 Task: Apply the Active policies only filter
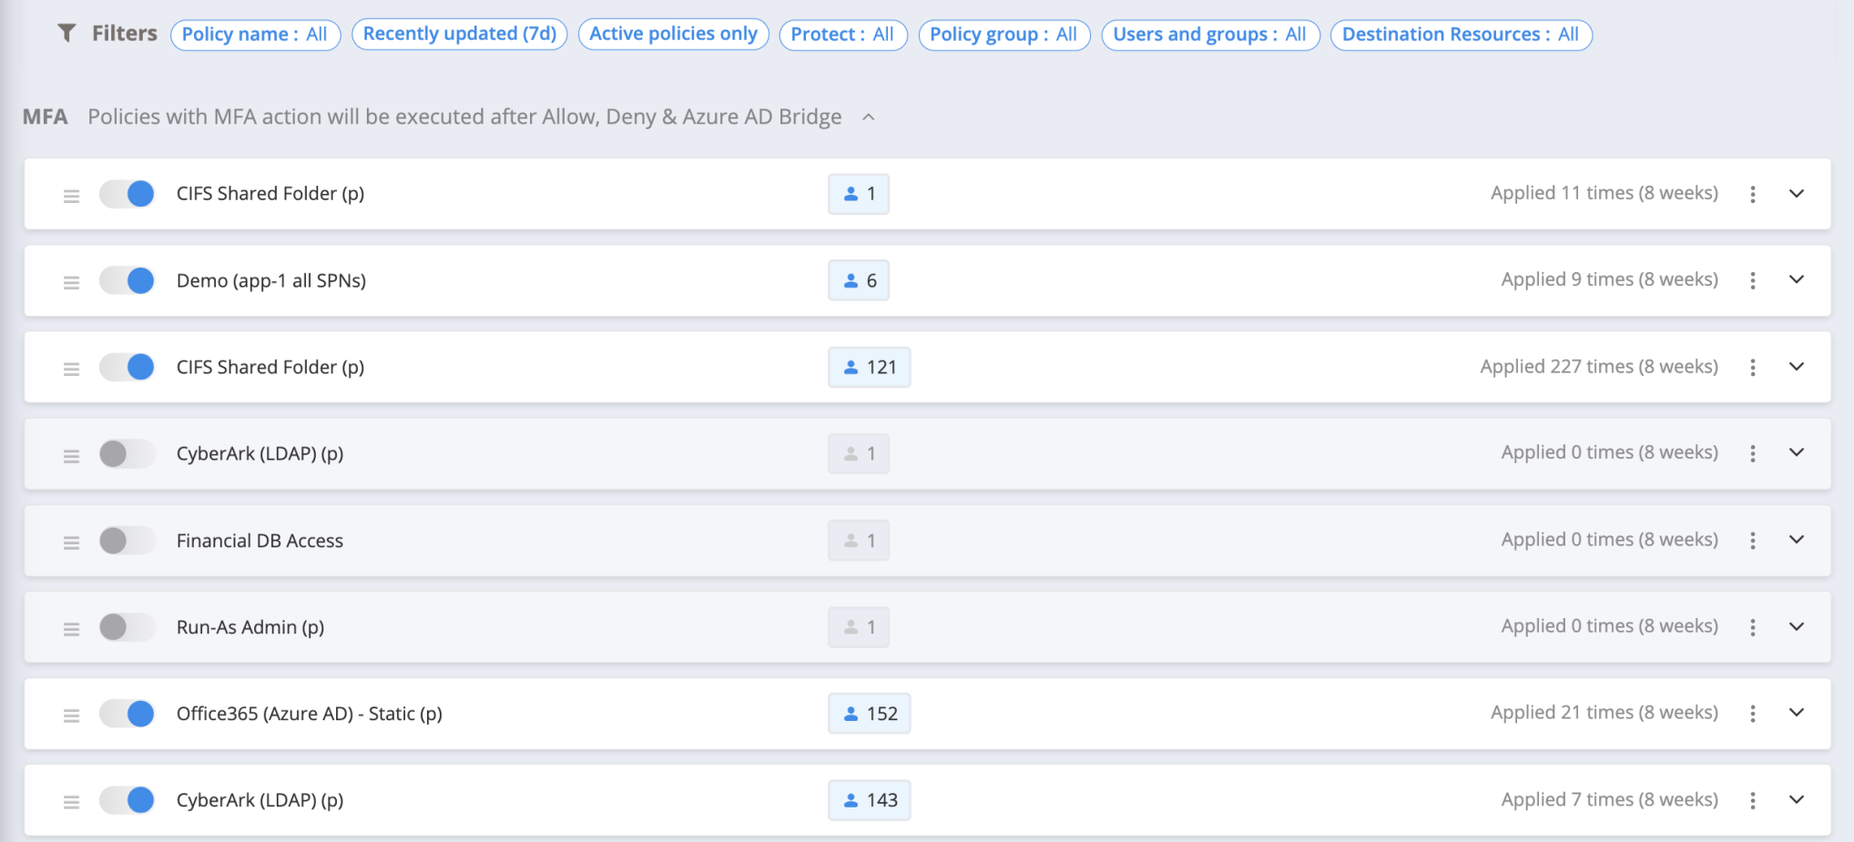tap(673, 35)
